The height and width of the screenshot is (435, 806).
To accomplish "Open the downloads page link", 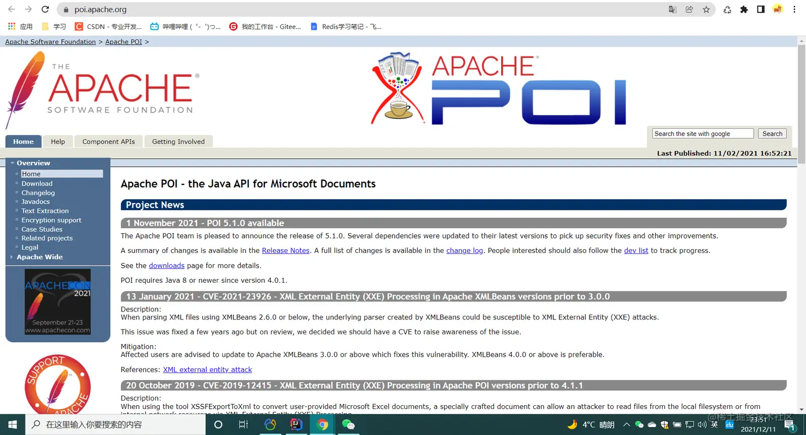I will (x=166, y=265).
